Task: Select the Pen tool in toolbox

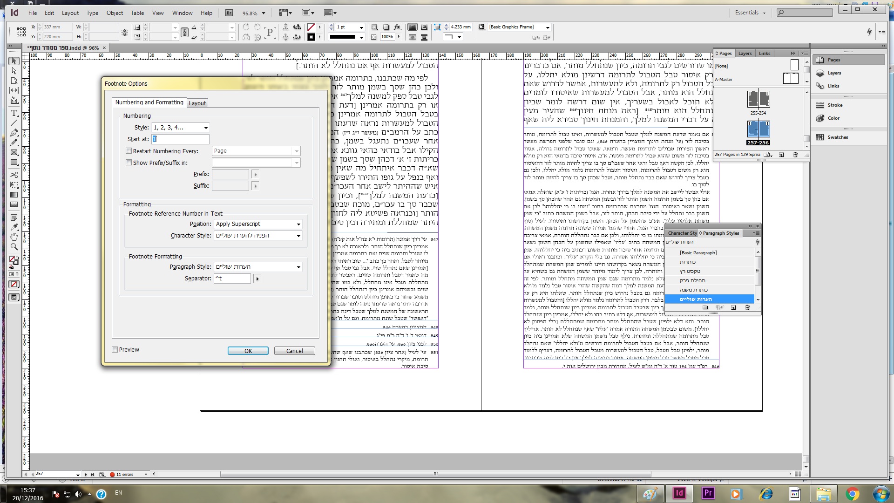Action: (x=14, y=133)
